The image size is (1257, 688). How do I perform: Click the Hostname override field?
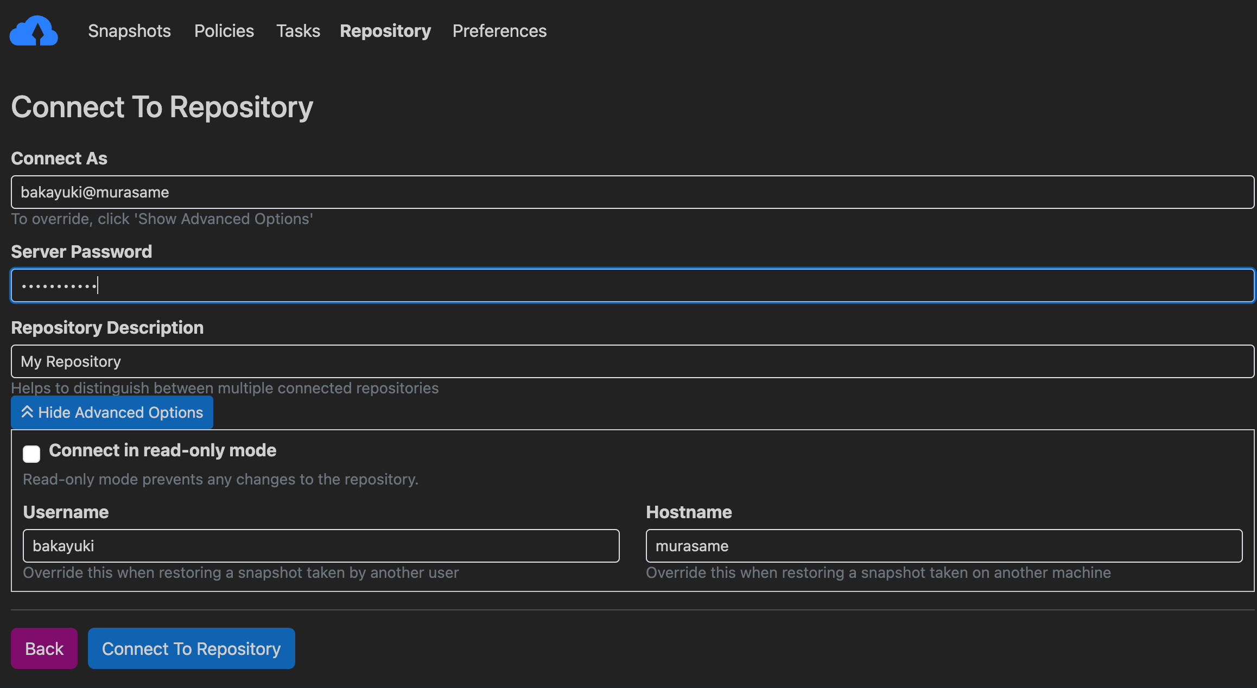click(x=944, y=546)
